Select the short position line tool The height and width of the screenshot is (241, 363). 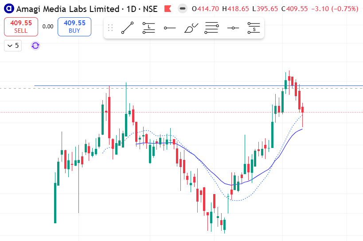tap(254, 28)
